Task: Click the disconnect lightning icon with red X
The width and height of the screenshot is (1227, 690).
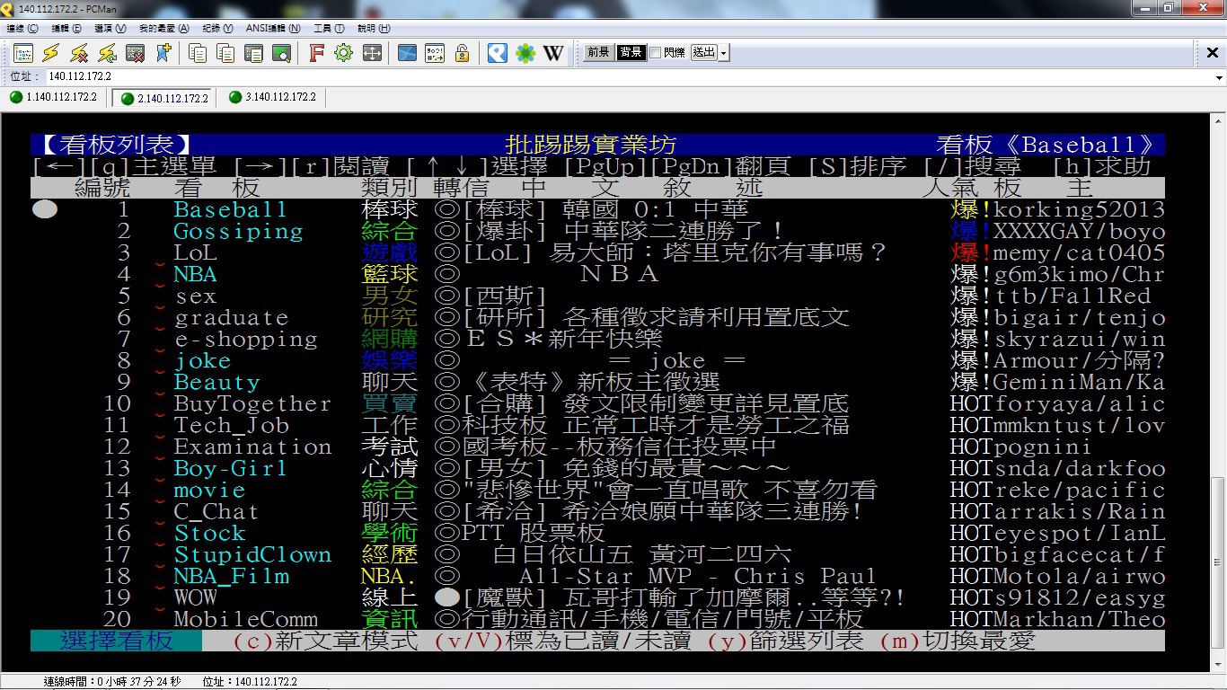Action: pyautogui.click(x=79, y=53)
